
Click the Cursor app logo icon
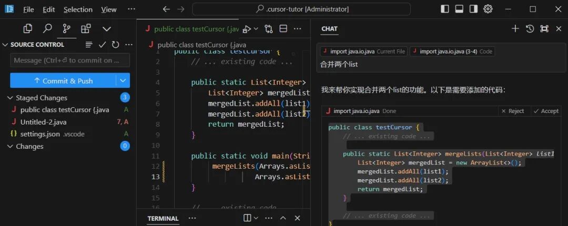[x=9, y=9]
